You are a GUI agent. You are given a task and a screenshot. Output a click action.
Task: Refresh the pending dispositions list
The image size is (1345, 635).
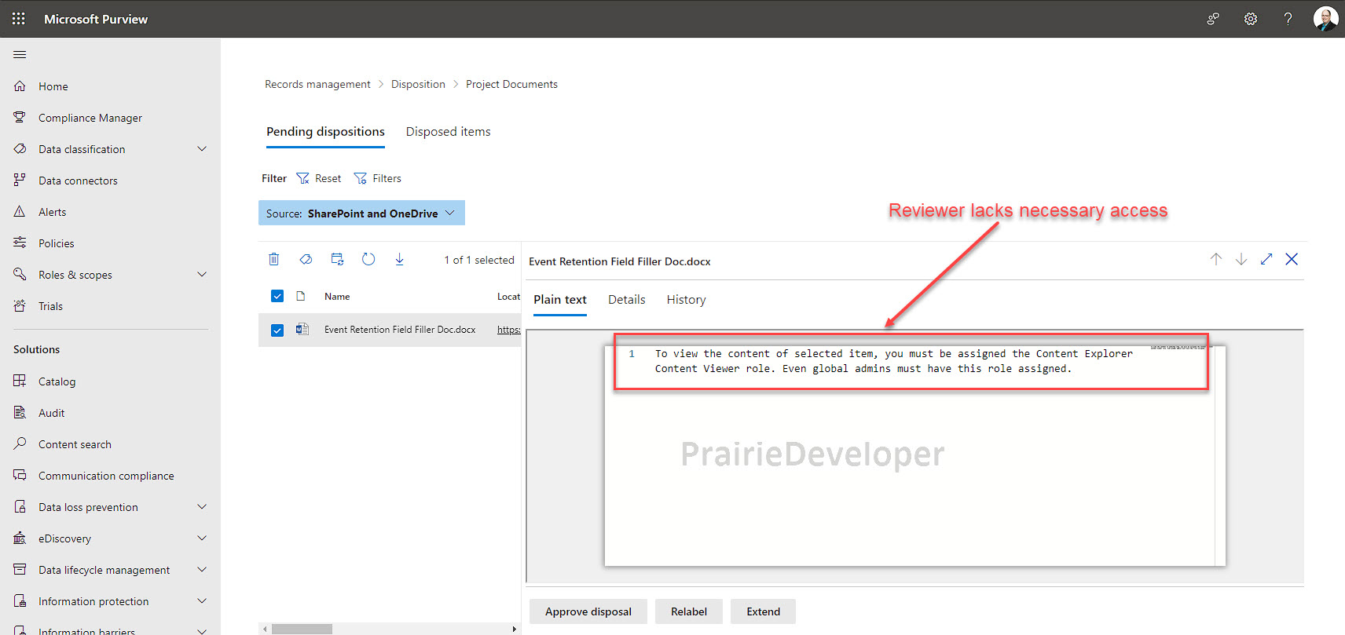click(x=368, y=259)
